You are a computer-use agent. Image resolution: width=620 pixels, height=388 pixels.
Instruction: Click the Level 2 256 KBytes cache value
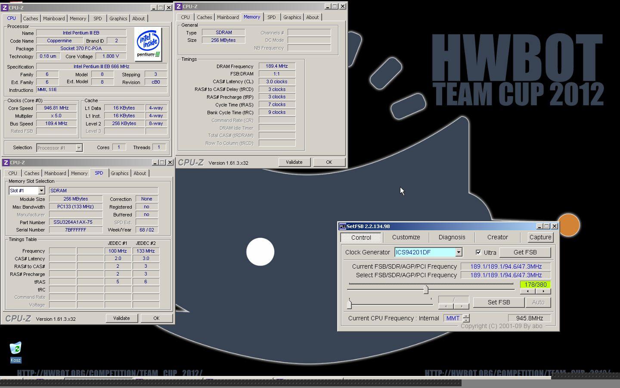[x=124, y=123]
